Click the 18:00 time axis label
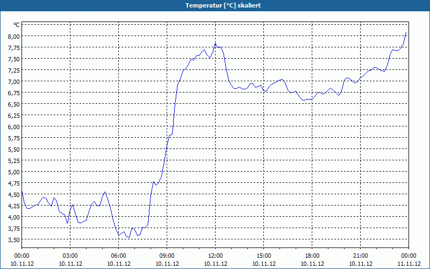Viewport: 430px width, 269px height. pyautogui.click(x=312, y=256)
